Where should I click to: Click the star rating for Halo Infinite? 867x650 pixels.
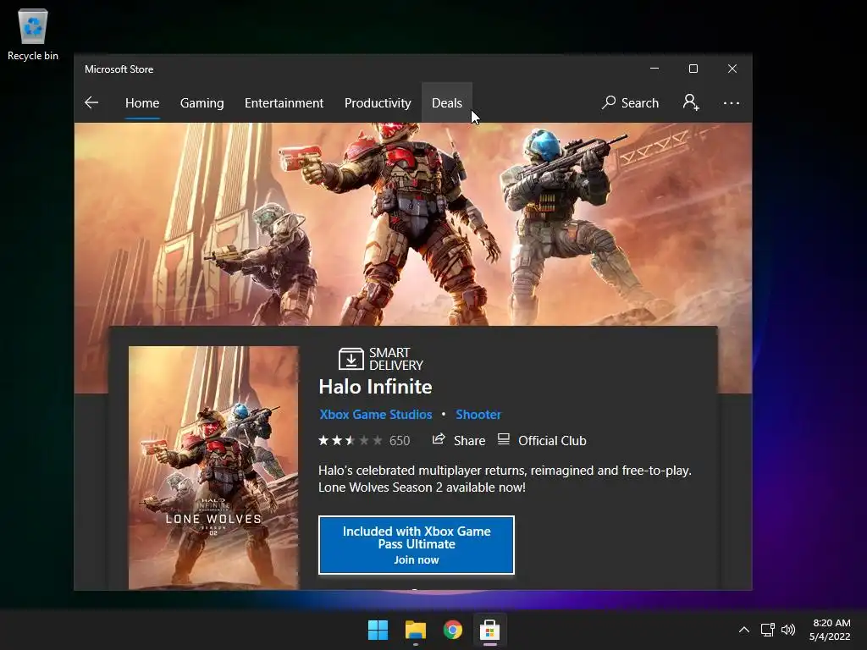pyautogui.click(x=350, y=440)
